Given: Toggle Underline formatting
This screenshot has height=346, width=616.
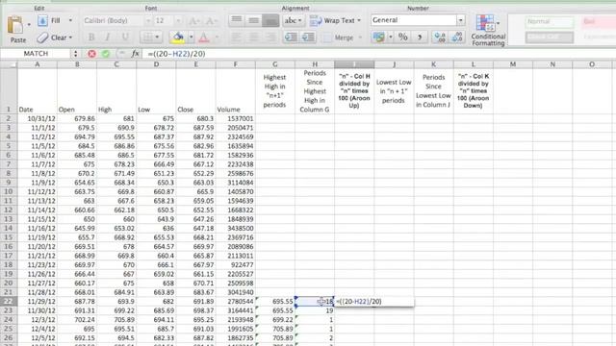Looking at the screenshot, I should click(x=125, y=37).
